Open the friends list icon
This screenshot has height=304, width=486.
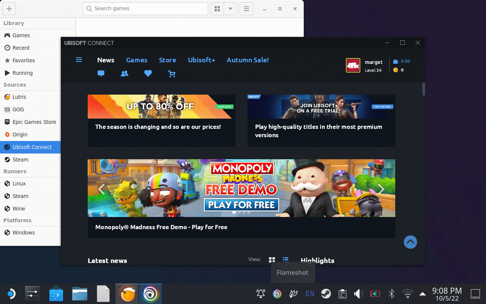pos(124,74)
